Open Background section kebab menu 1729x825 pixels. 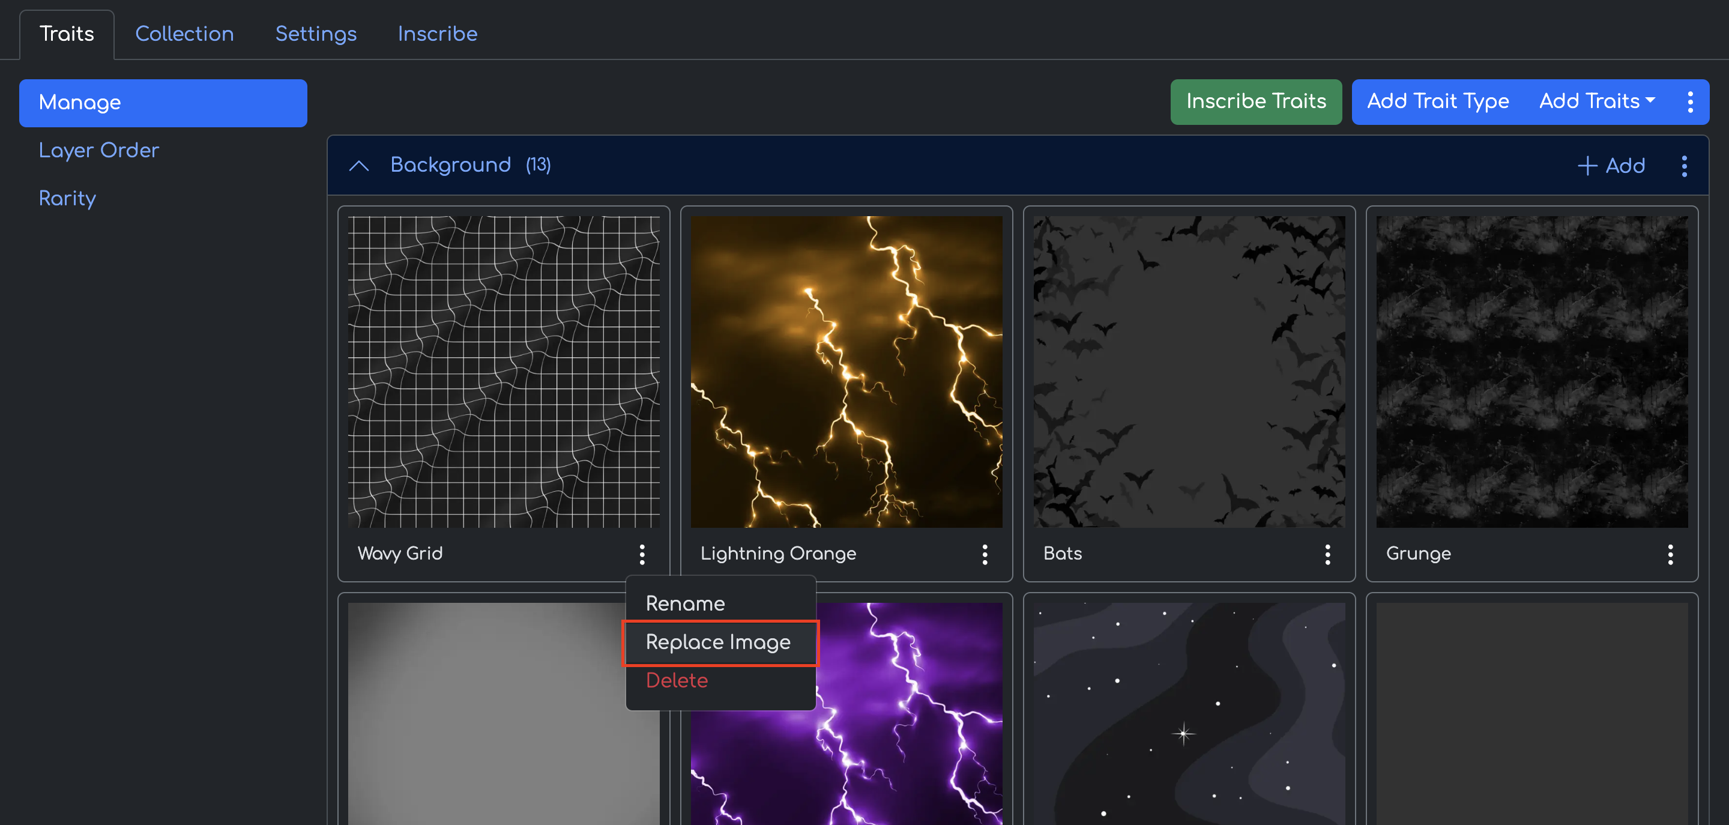pyautogui.click(x=1684, y=166)
